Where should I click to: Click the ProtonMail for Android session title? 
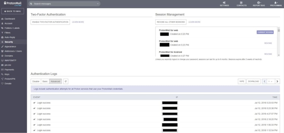171,52
